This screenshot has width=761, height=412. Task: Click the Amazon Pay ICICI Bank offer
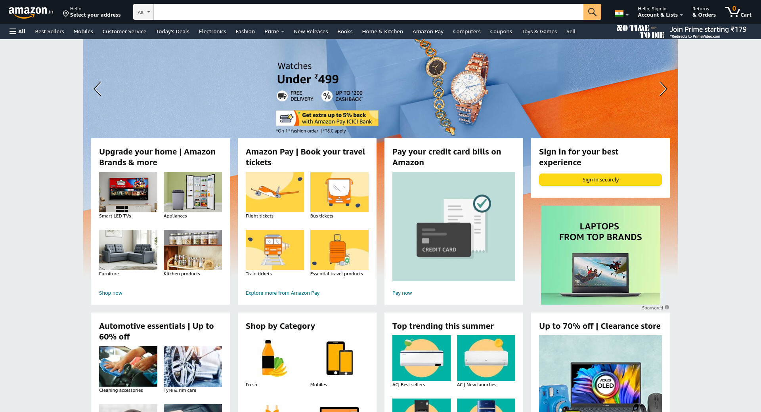pyautogui.click(x=327, y=118)
